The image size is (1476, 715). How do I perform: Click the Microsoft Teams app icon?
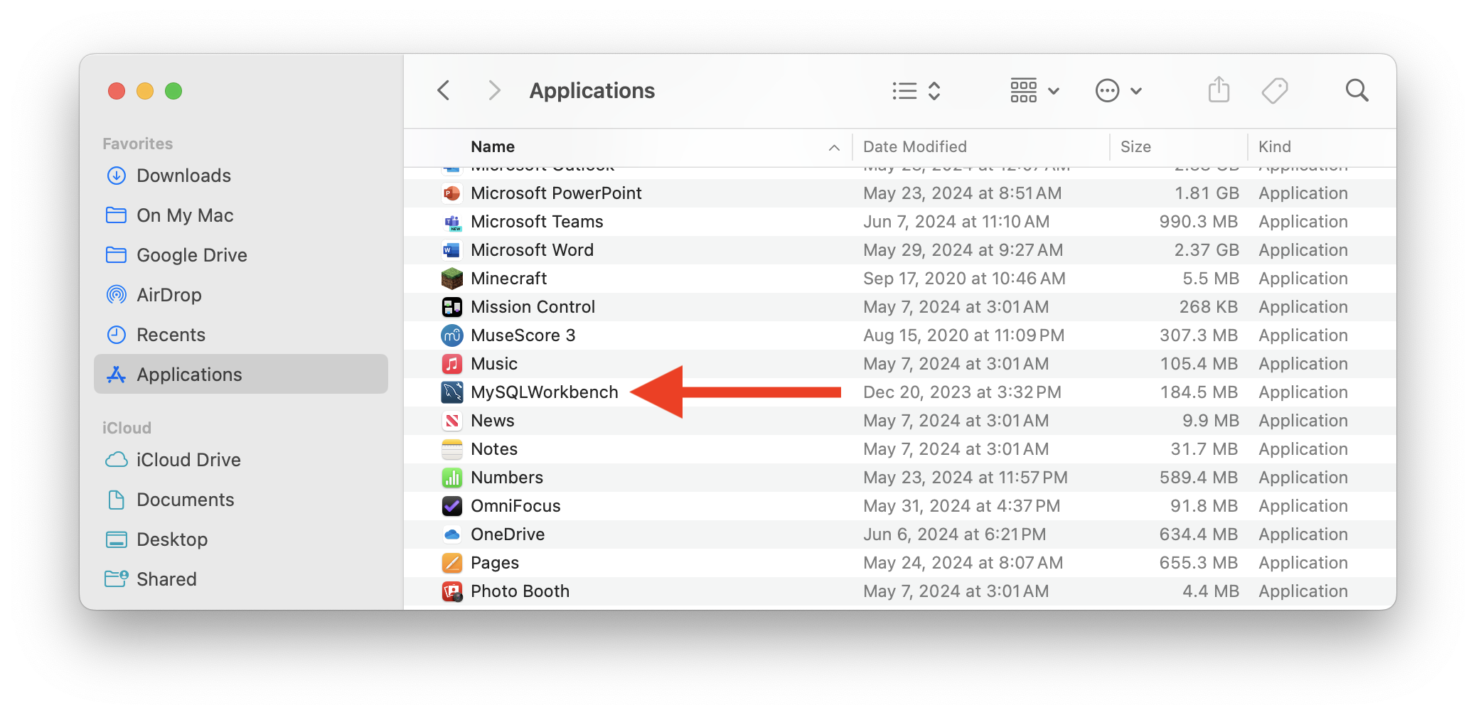pyautogui.click(x=451, y=222)
